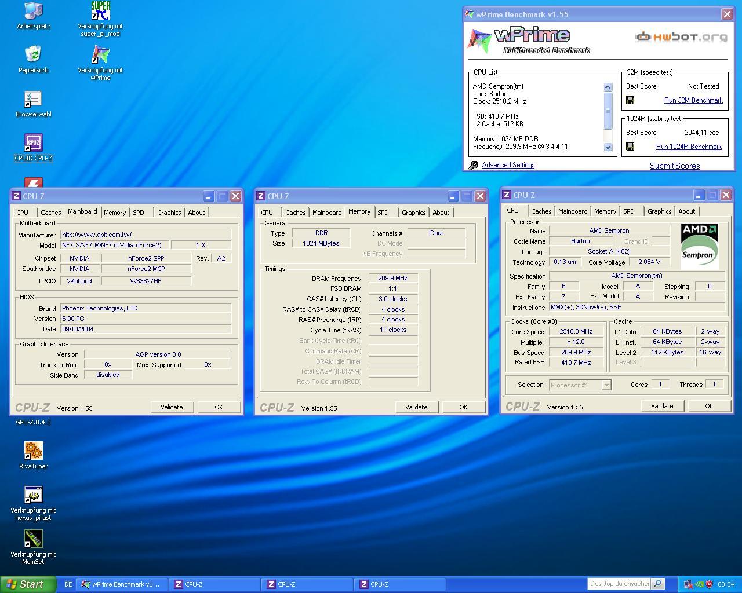Image resolution: width=742 pixels, height=593 pixels.
Task: Click the Core Speed 2518.3 MHz value
Action: click(576, 332)
